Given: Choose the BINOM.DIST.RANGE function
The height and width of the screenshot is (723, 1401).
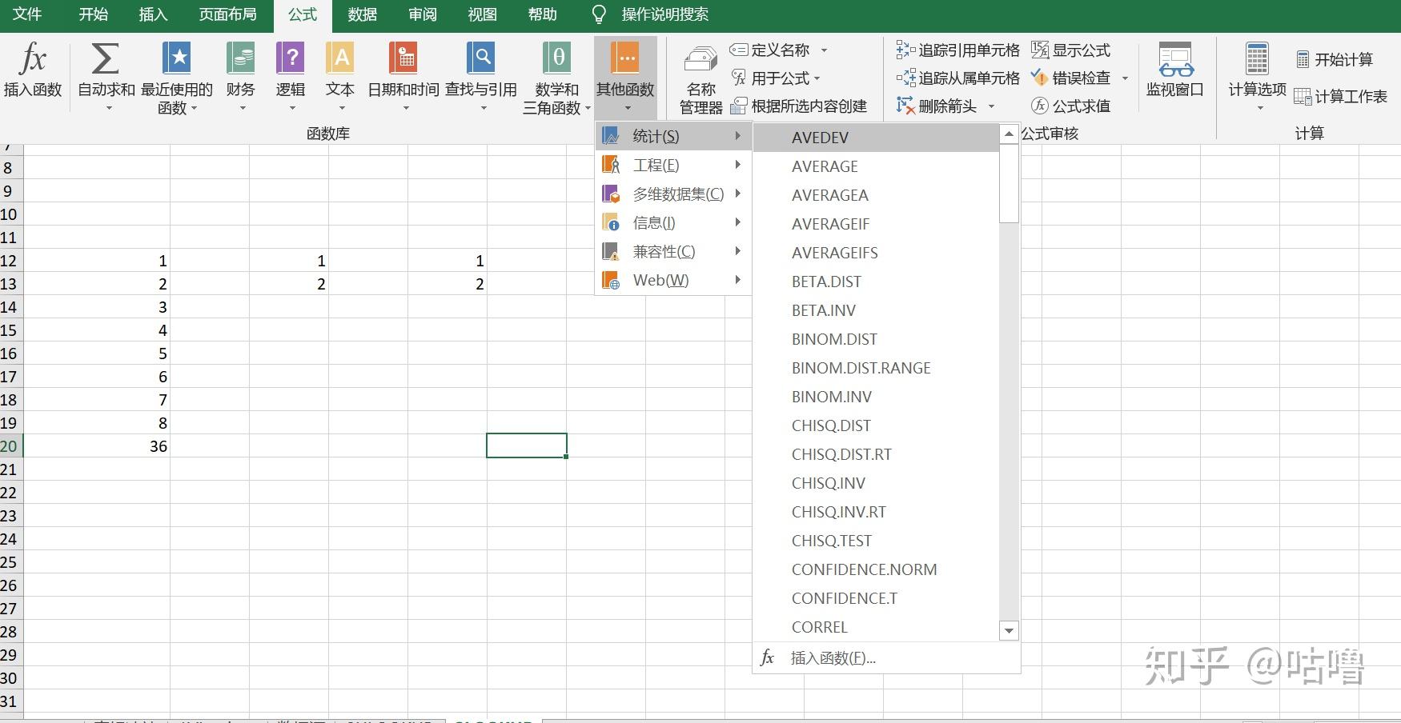Looking at the screenshot, I should pyautogui.click(x=877, y=368).
